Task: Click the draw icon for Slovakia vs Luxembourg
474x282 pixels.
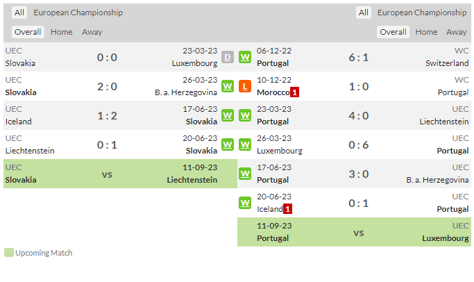Action: (228, 57)
